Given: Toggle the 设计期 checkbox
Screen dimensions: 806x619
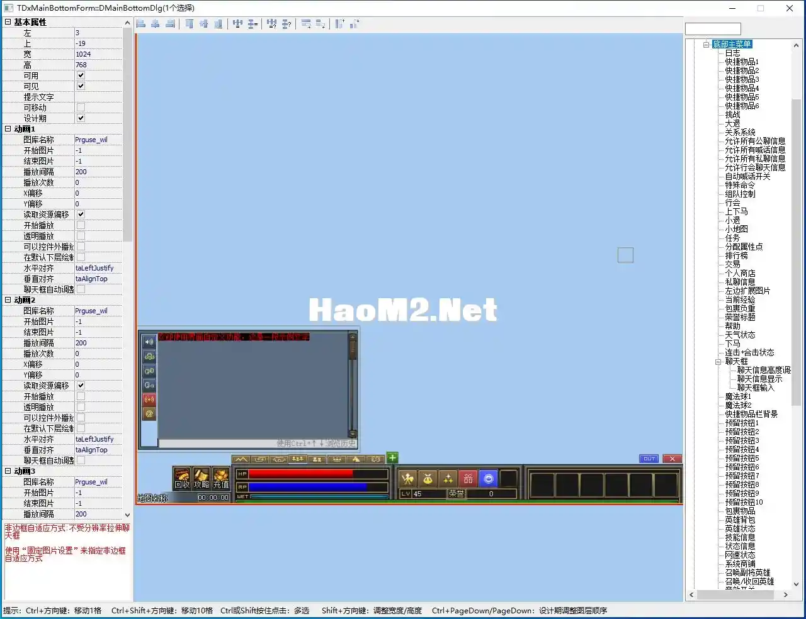Looking at the screenshot, I should click(81, 118).
